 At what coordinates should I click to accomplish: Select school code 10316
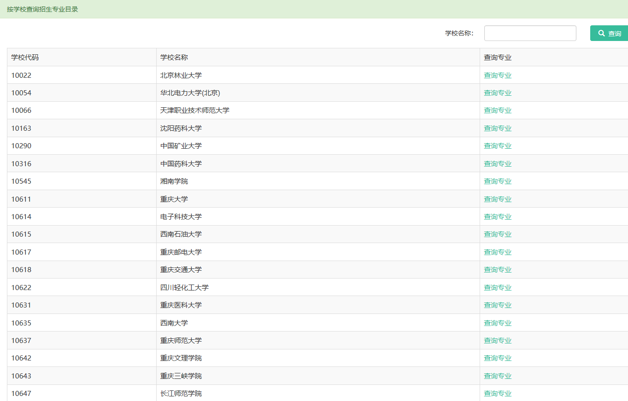(x=21, y=163)
